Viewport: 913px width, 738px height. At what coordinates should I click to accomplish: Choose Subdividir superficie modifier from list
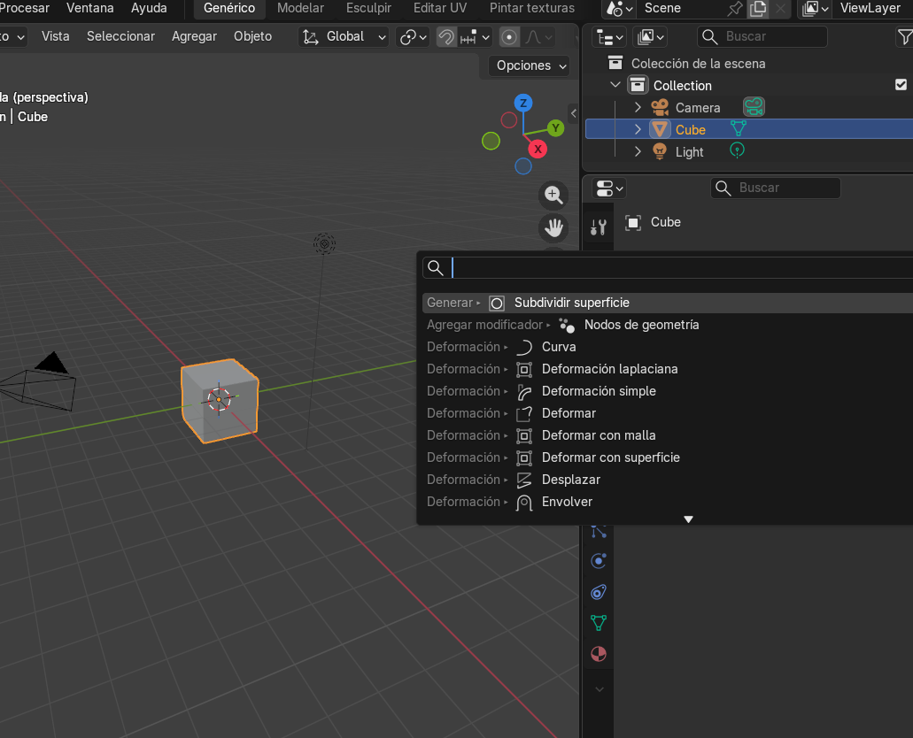tap(571, 303)
